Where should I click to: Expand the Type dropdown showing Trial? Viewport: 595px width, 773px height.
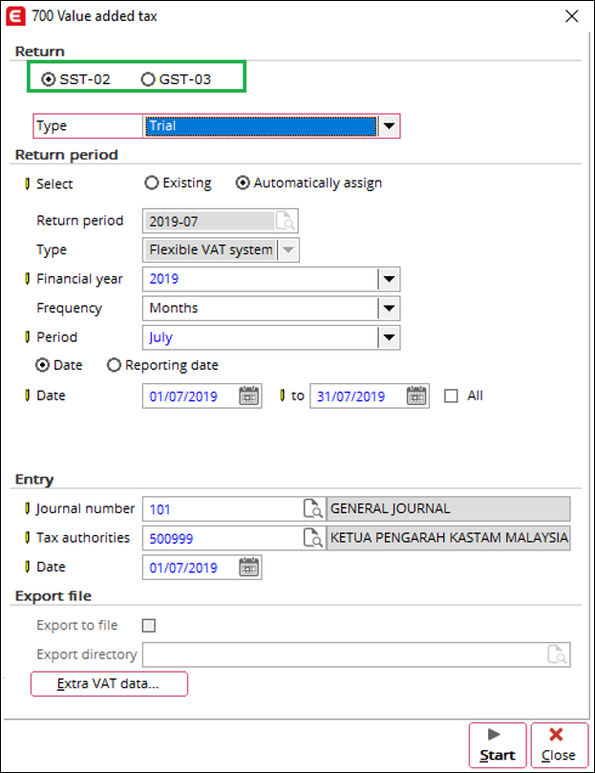389,126
